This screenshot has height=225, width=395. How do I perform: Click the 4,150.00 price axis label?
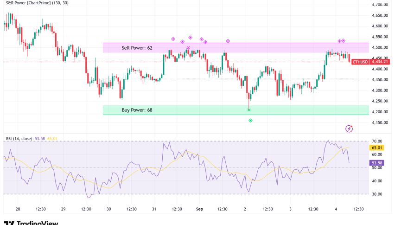pos(380,122)
